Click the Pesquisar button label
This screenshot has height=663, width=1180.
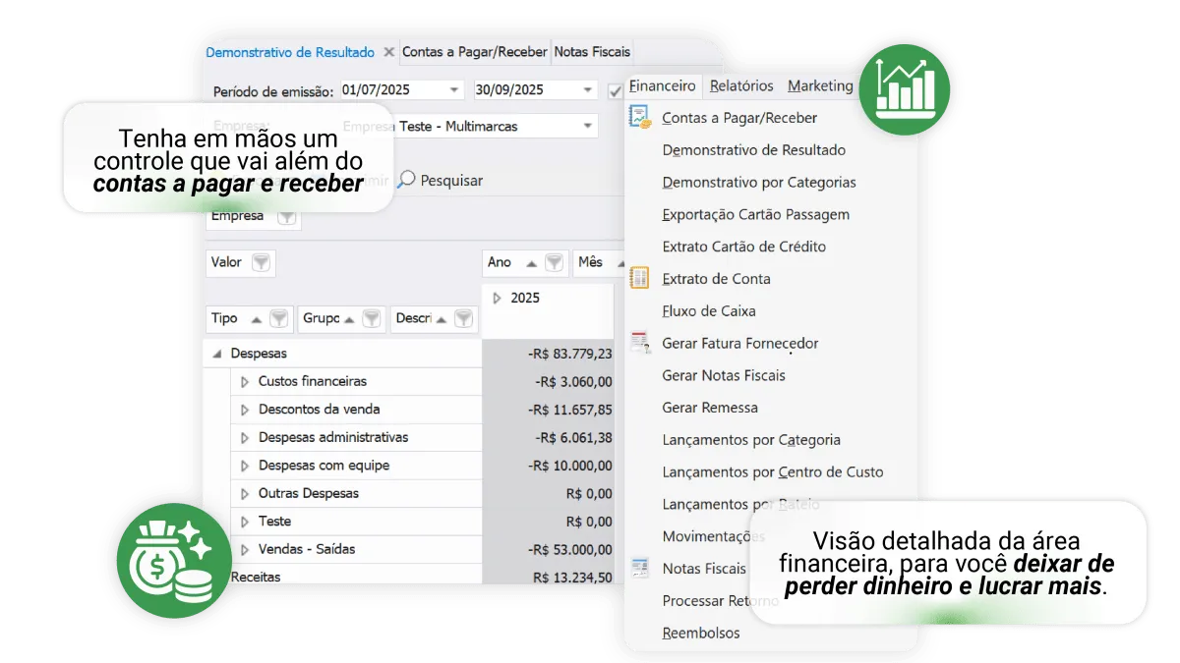click(x=451, y=181)
